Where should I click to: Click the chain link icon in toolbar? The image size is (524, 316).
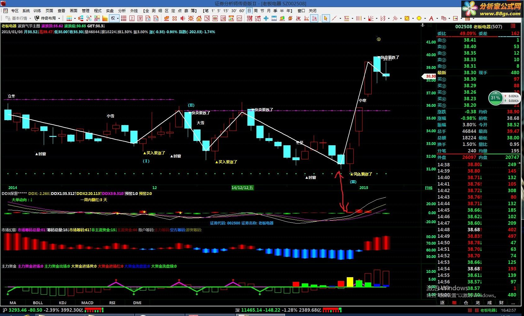click(x=215, y=18)
